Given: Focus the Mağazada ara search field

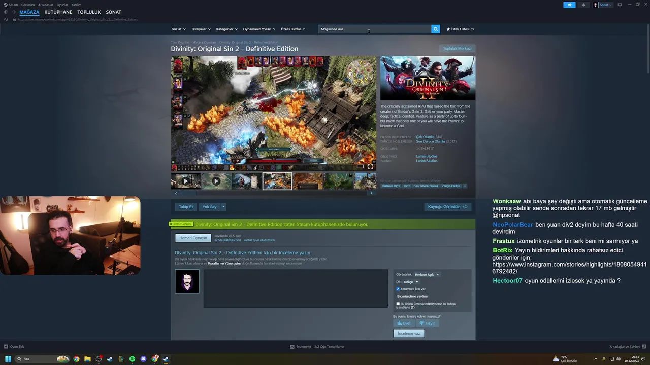Looking at the screenshot, I should point(375,29).
